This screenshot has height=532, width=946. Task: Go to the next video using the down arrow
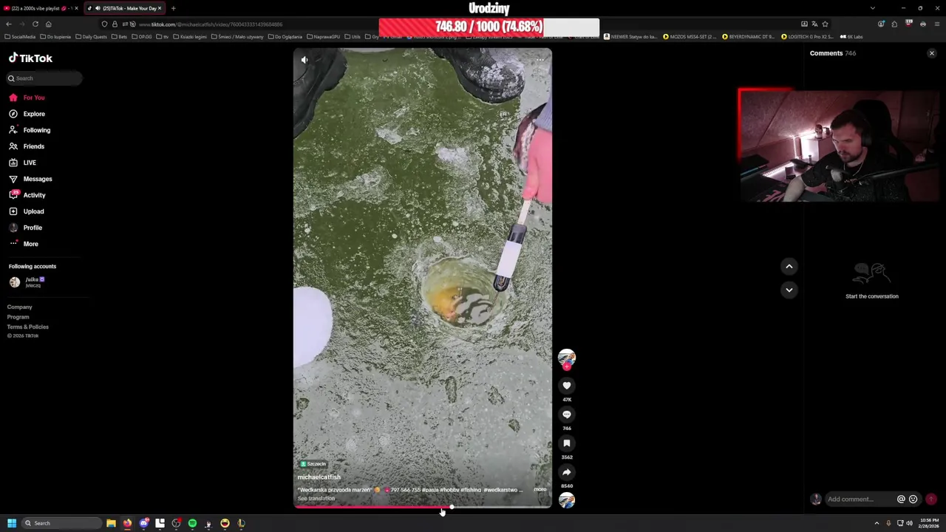pos(789,290)
